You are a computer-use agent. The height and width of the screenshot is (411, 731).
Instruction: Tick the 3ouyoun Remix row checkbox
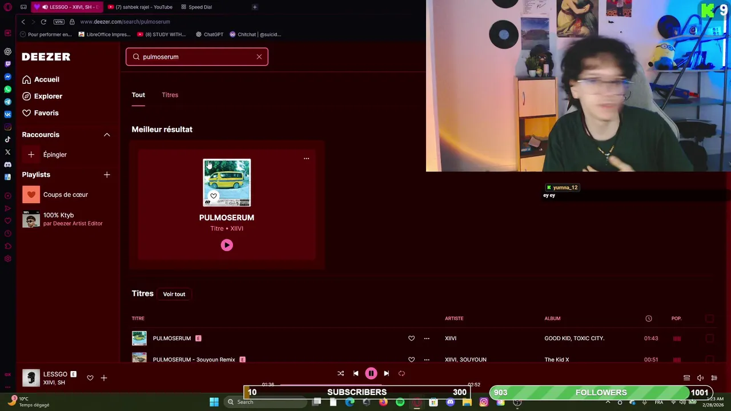point(709,360)
